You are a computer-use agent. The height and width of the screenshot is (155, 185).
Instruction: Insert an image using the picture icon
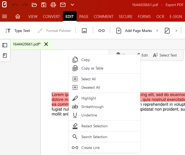(x=84, y=31)
